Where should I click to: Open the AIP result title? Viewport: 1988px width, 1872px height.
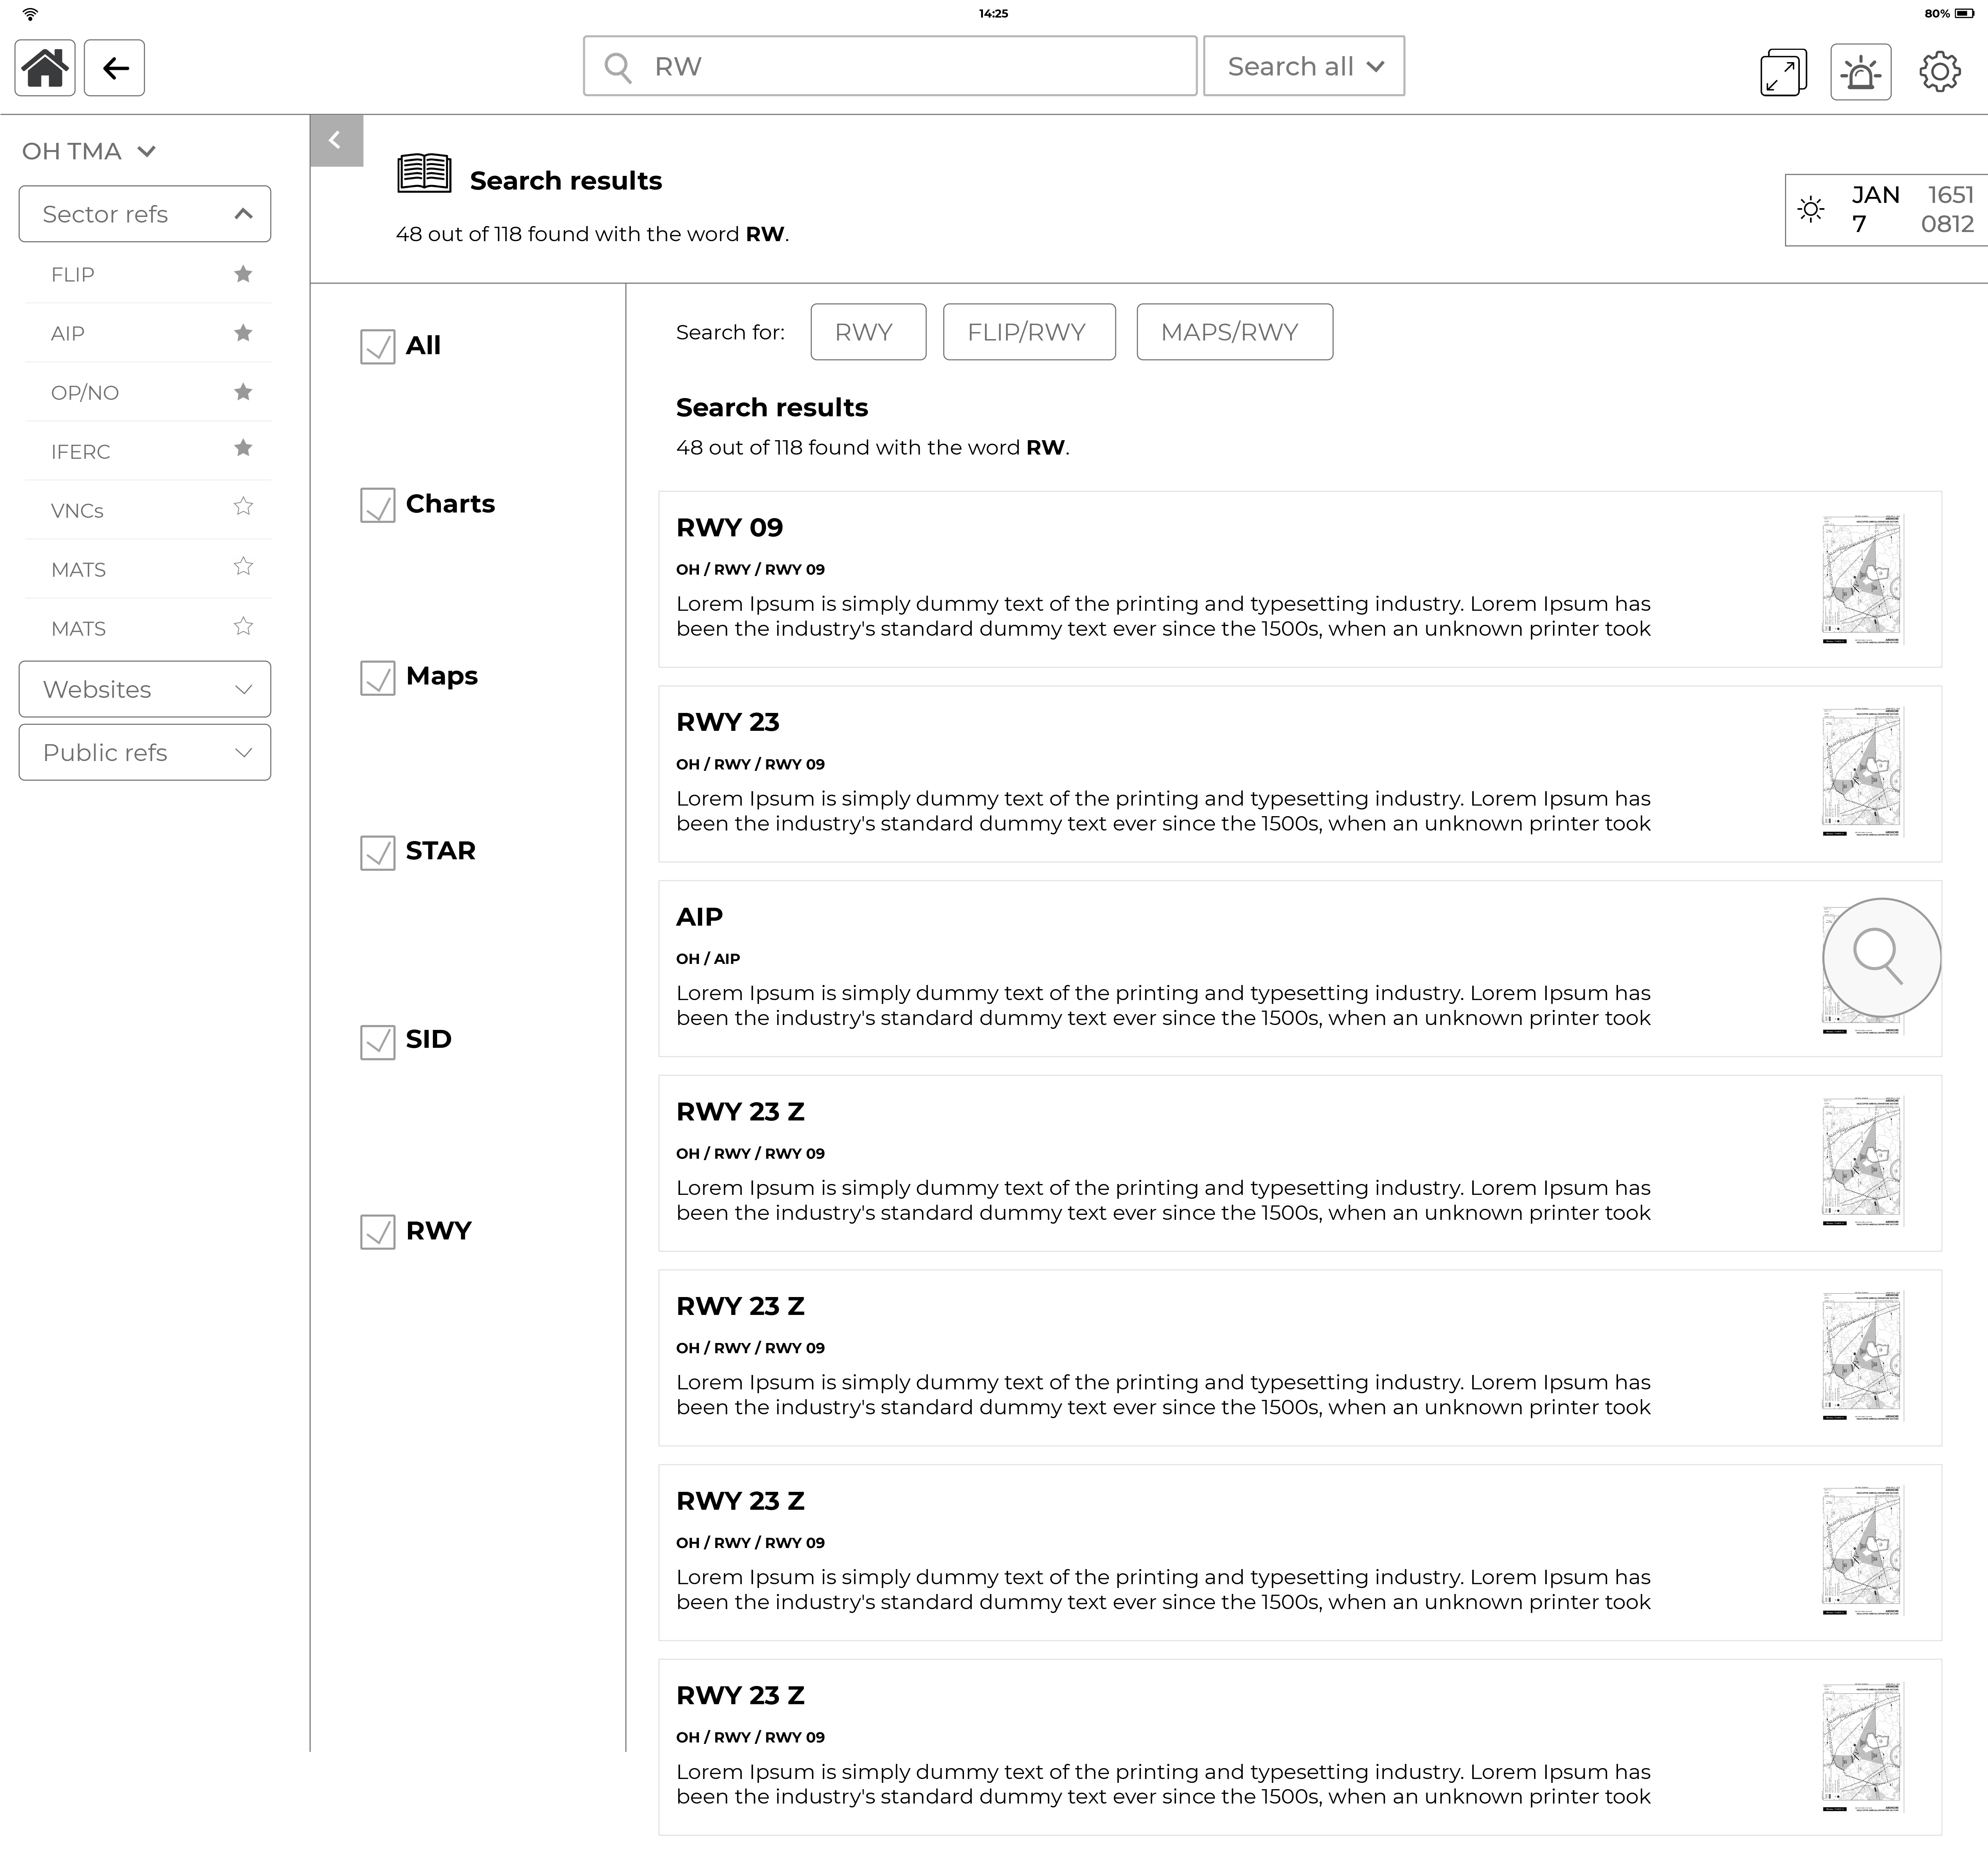click(700, 916)
